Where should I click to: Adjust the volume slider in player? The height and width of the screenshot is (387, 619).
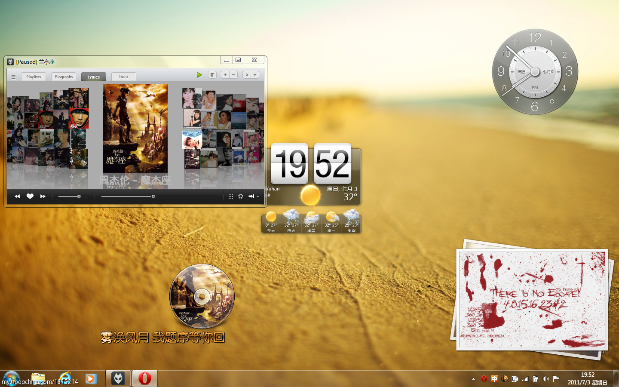pyautogui.click(x=74, y=197)
